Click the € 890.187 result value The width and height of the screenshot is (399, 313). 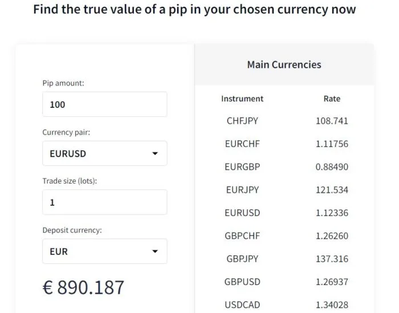[83, 287]
